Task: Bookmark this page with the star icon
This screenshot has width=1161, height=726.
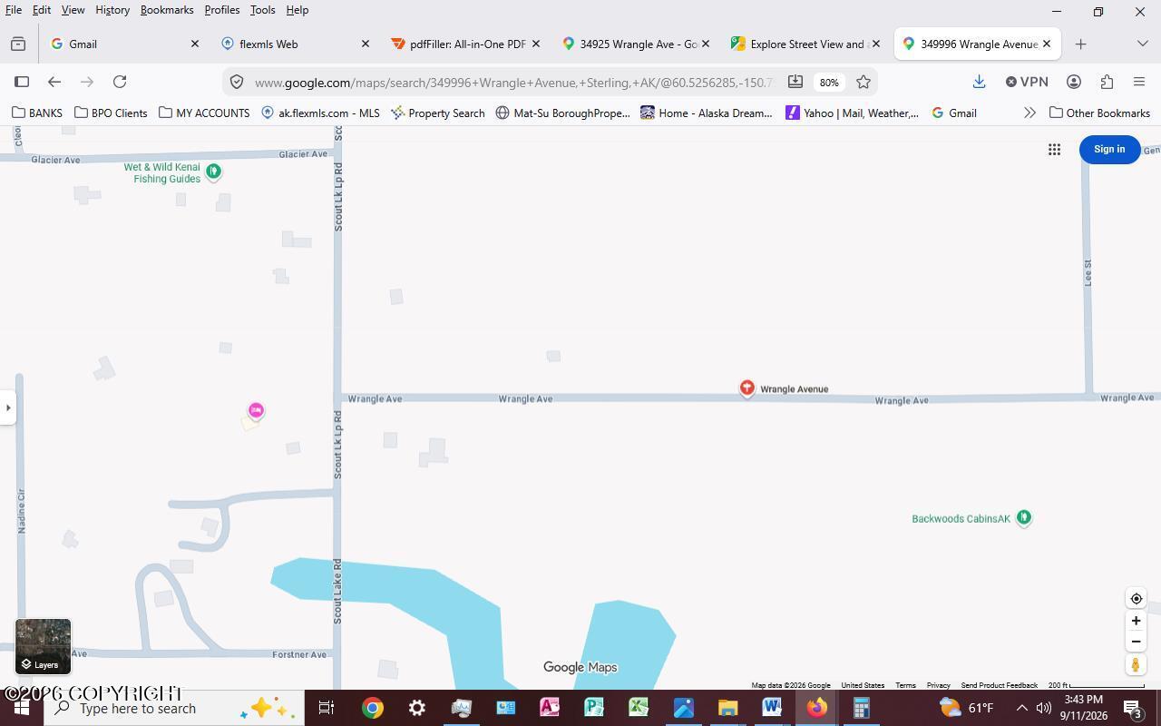Action: pyautogui.click(x=863, y=82)
